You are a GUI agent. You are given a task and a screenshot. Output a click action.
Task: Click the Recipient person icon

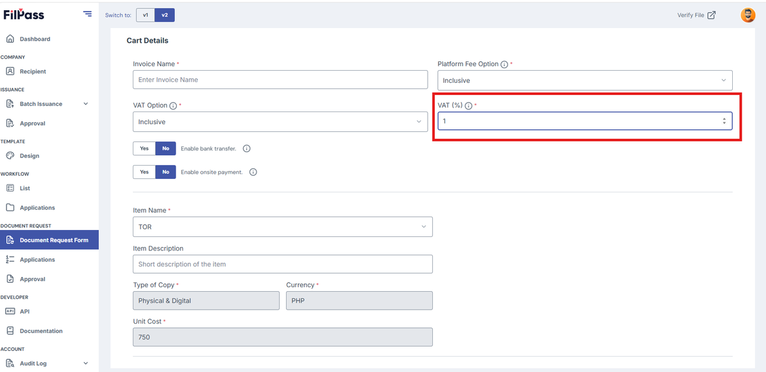[10, 71]
